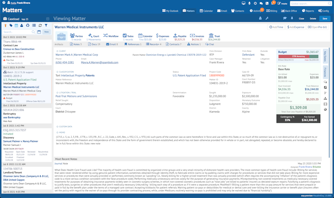The width and height of the screenshot is (334, 198).
Task: Open Notices 1 artifacts
Action: (x=194, y=44)
